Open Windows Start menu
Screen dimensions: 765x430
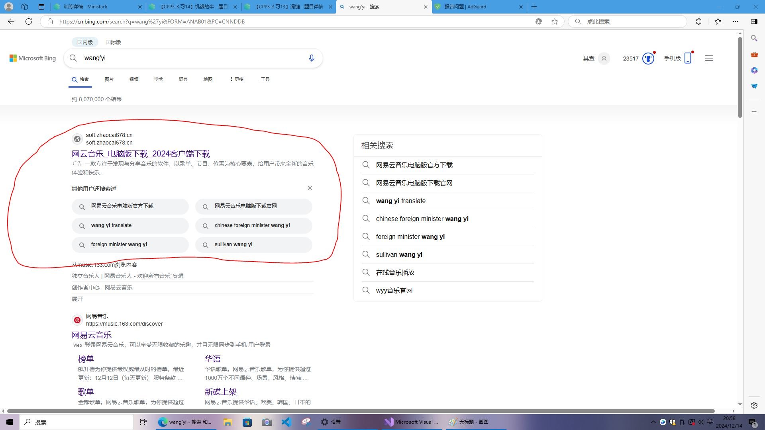tap(10, 422)
